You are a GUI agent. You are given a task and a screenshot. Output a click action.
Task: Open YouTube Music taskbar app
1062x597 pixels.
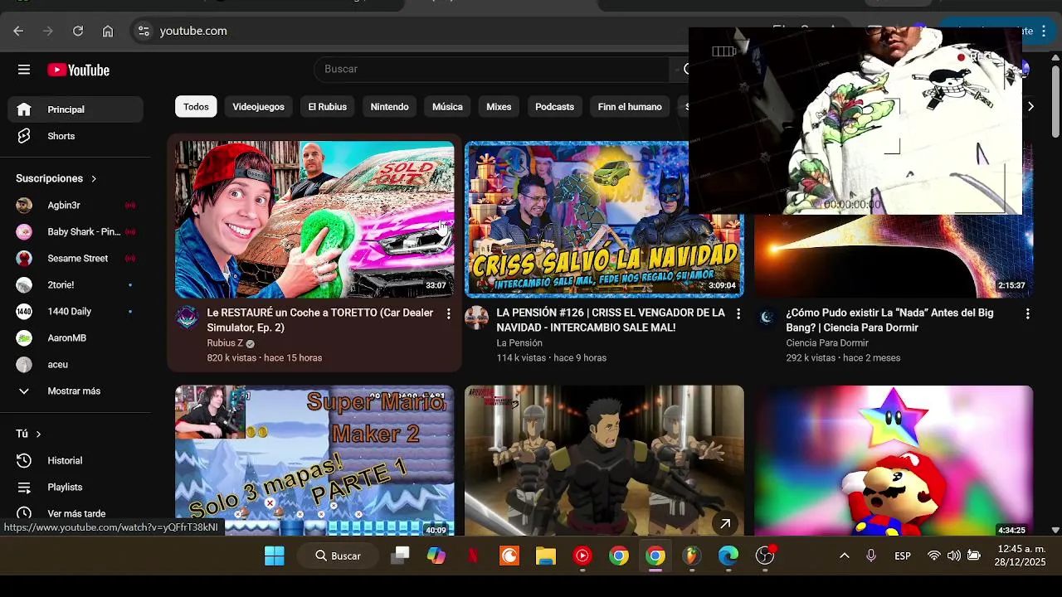(x=582, y=556)
